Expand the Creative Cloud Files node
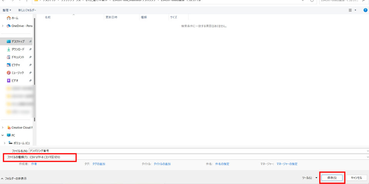Image resolution: width=369 pixels, height=184 pixels. (3, 128)
